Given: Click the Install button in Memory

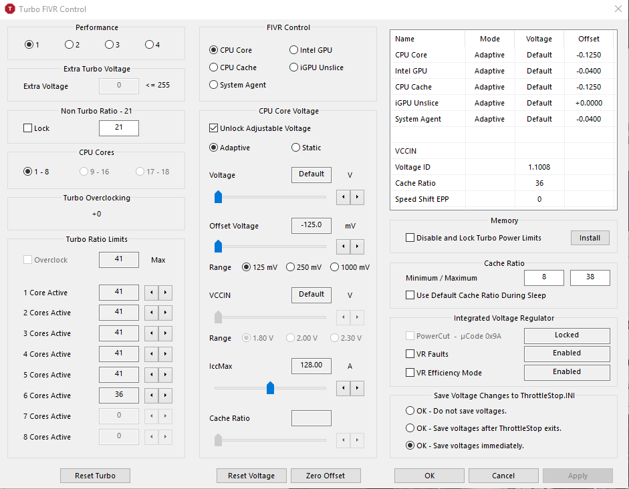Looking at the screenshot, I should click(x=590, y=238).
